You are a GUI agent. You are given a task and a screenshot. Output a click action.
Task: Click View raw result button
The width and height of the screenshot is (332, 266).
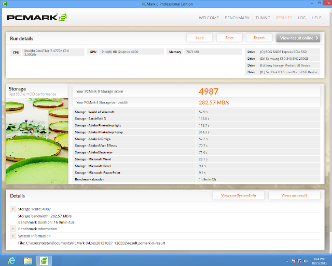point(294,195)
